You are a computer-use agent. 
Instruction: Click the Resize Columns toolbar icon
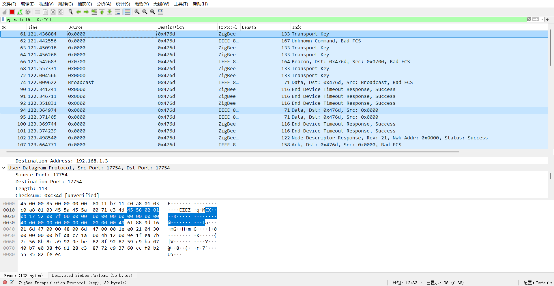[160, 12]
